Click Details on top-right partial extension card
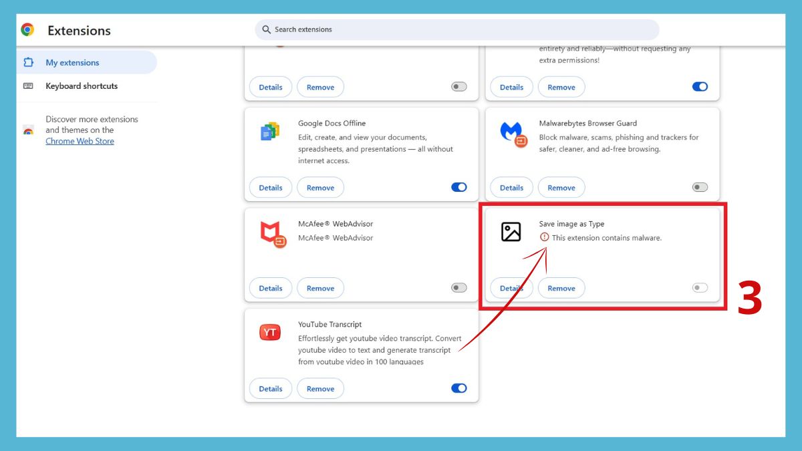 511,87
